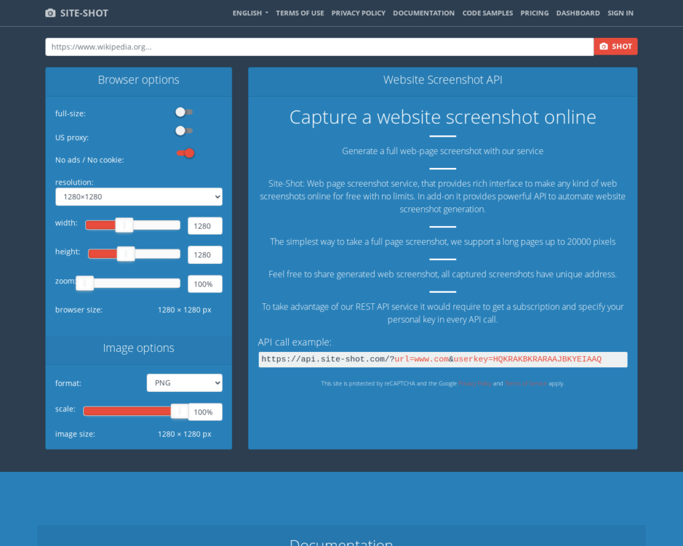Go to Terms of Use page
The height and width of the screenshot is (546, 683).
tap(299, 13)
